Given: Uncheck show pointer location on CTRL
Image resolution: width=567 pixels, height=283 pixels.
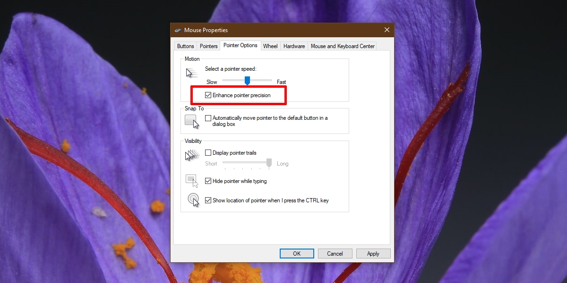Looking at the screenshot, I should coord(208,200).
